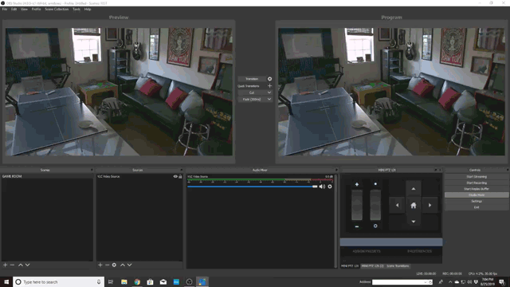The height and width of the screenshot is (287, 510).
Task: Tilt camera up with the PTZ up arrow
Action: [x=414, y=189]
